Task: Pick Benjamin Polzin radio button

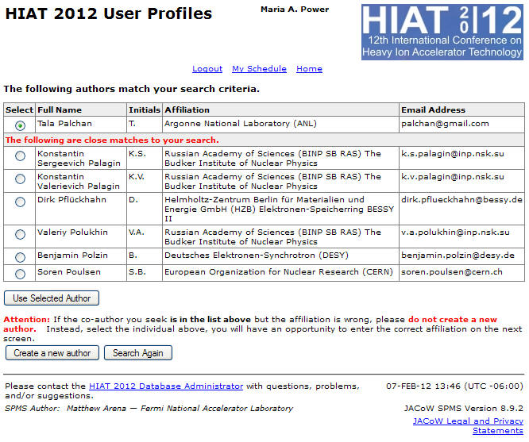Action: pos(20,258)
